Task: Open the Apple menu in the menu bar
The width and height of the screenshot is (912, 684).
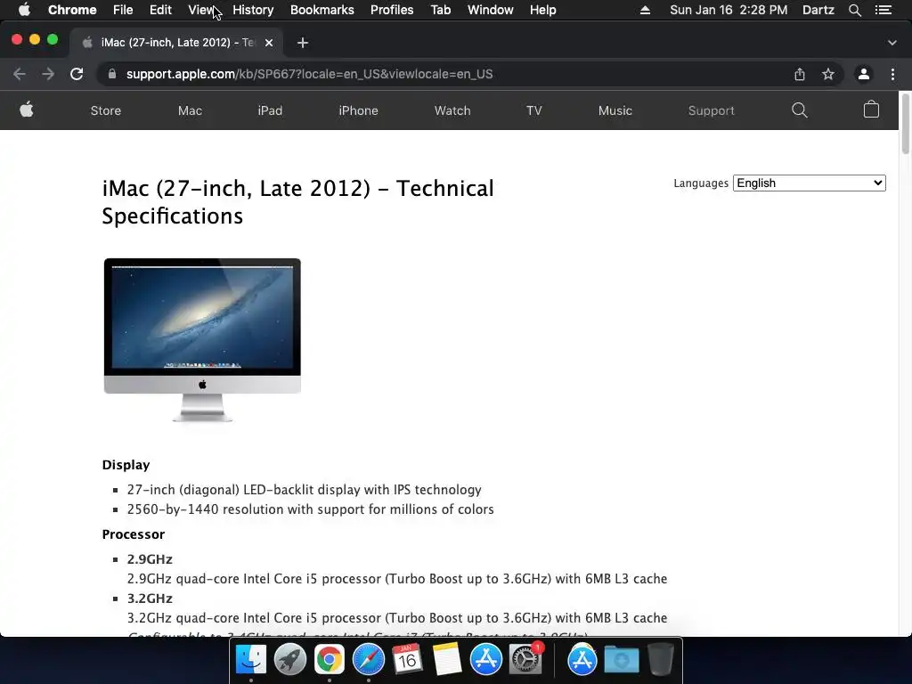Action: coord(24,10)
